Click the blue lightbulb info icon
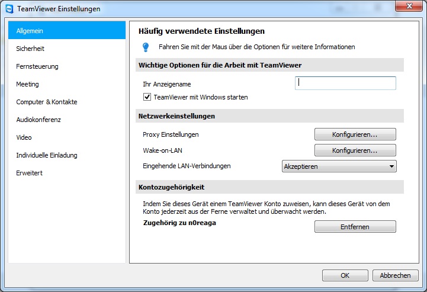Viewport: 427px width, 292px height. [x=146, y=47]
